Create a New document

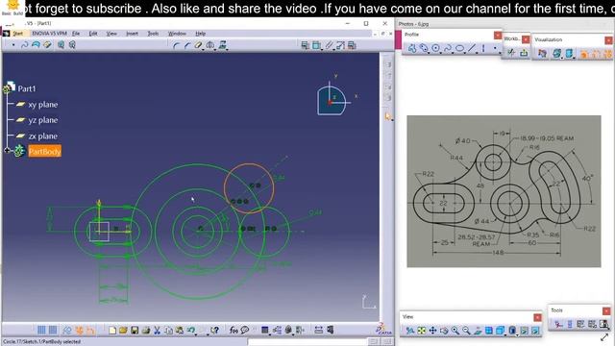pos(112,331)
